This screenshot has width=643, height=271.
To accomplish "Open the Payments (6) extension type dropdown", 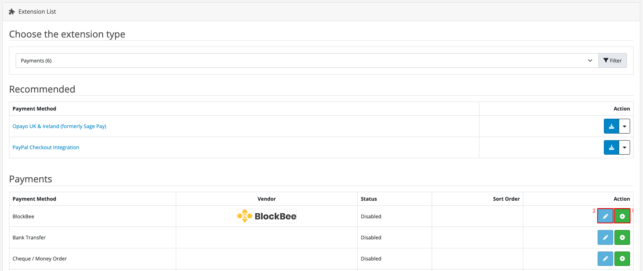I will click(307, 61).
